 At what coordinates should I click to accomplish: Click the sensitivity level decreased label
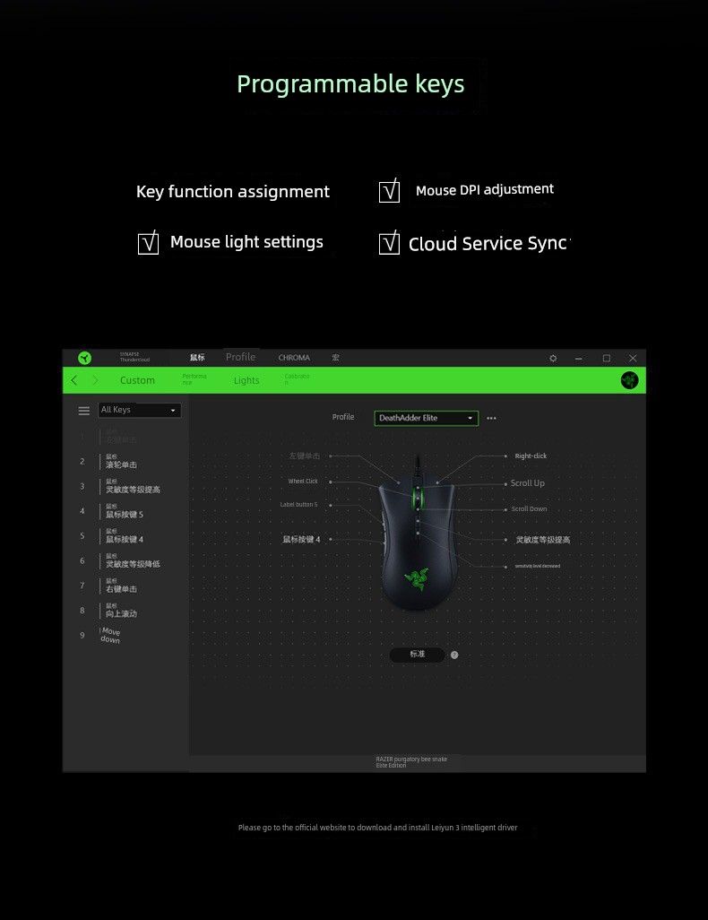tap(538, 566)
